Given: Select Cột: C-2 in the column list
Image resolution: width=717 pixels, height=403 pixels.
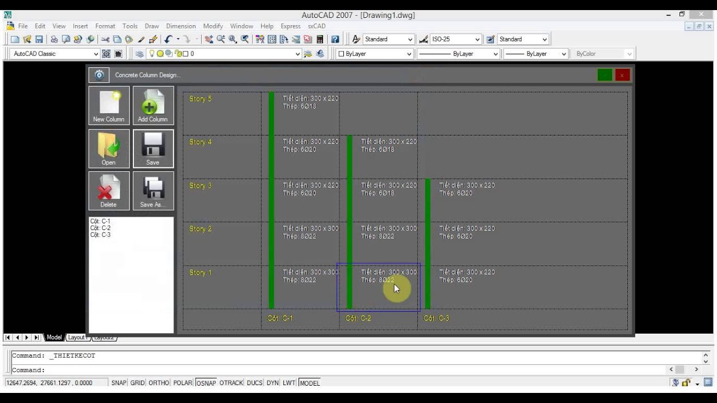Looking at the screenshot, I should [x=100, y=228].
